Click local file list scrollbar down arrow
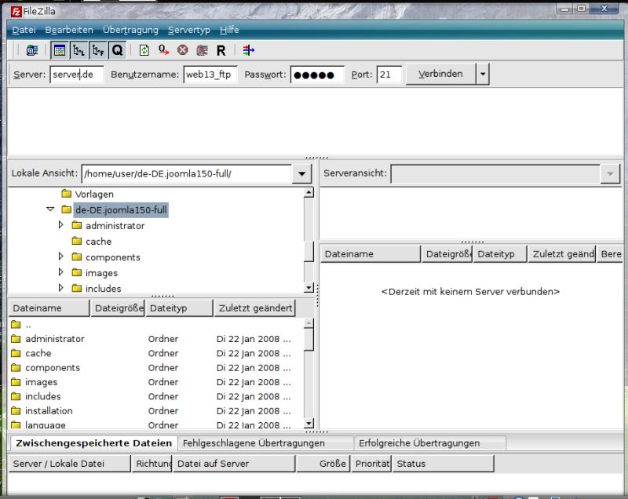Image resolution: width=628 pixels, height=499 pixels. click(x=309, y=424)
